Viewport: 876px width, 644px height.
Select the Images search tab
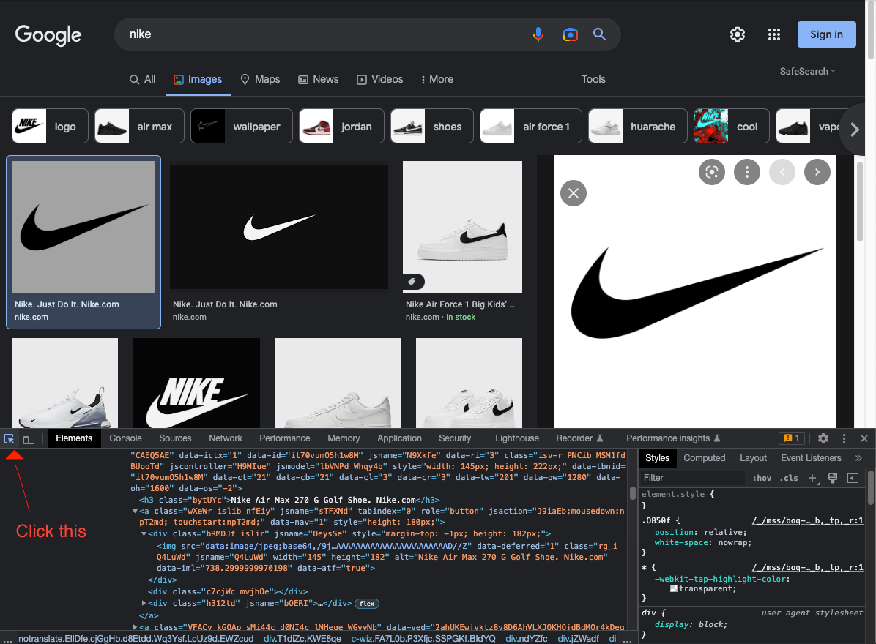click(x=198, y=79)
